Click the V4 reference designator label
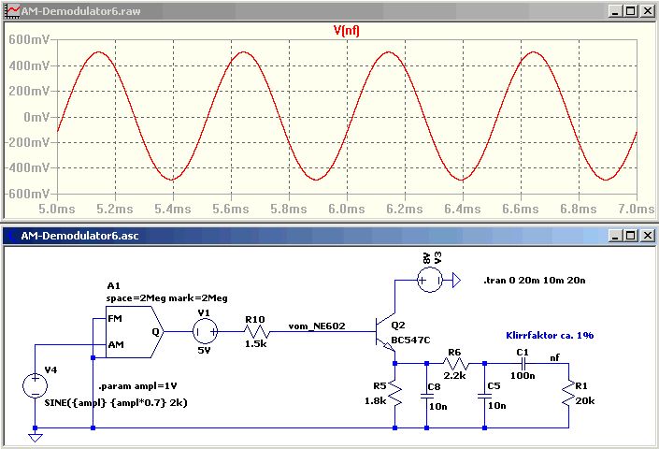 [x=50, y=370]
